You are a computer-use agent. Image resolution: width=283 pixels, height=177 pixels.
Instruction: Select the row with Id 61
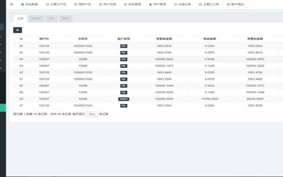click(x=148, y=79)
